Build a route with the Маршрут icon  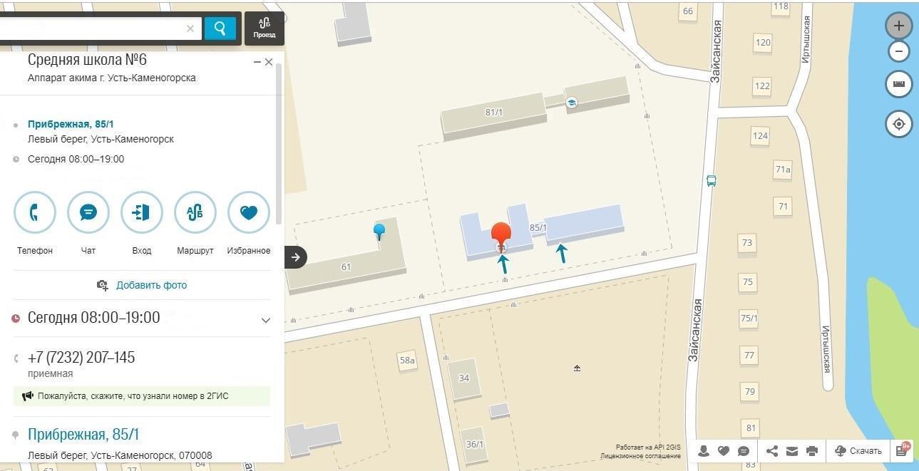195,212
